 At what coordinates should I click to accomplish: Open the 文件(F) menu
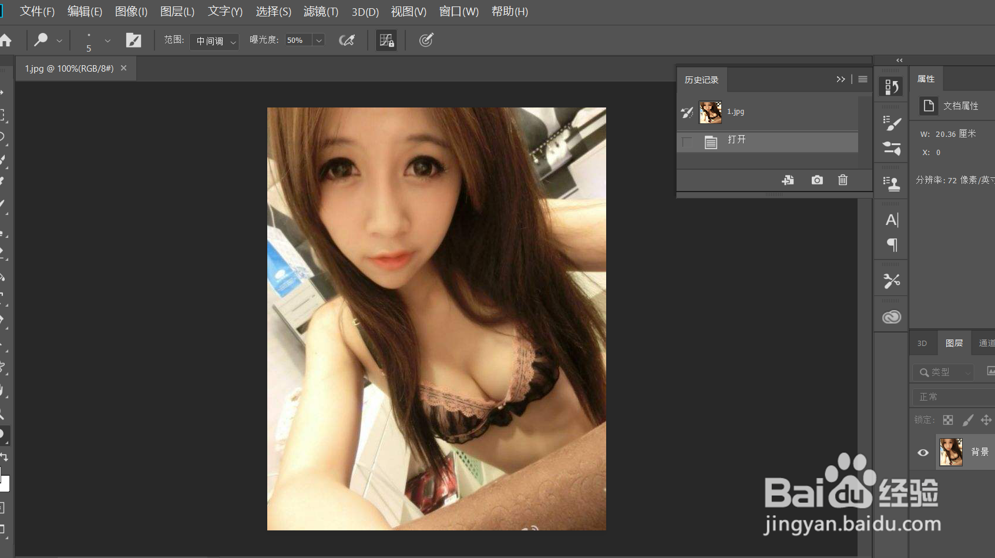click(37, 12)
